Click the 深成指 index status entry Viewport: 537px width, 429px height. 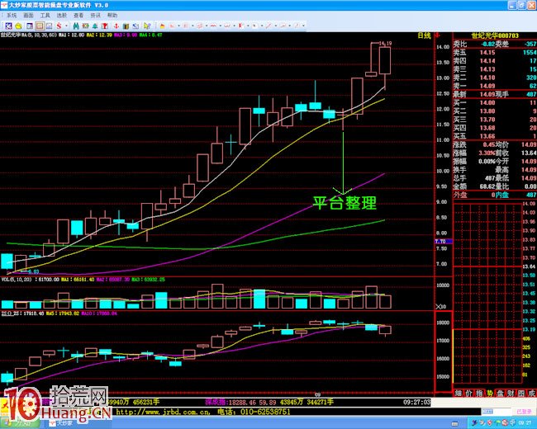pos(269,402)
